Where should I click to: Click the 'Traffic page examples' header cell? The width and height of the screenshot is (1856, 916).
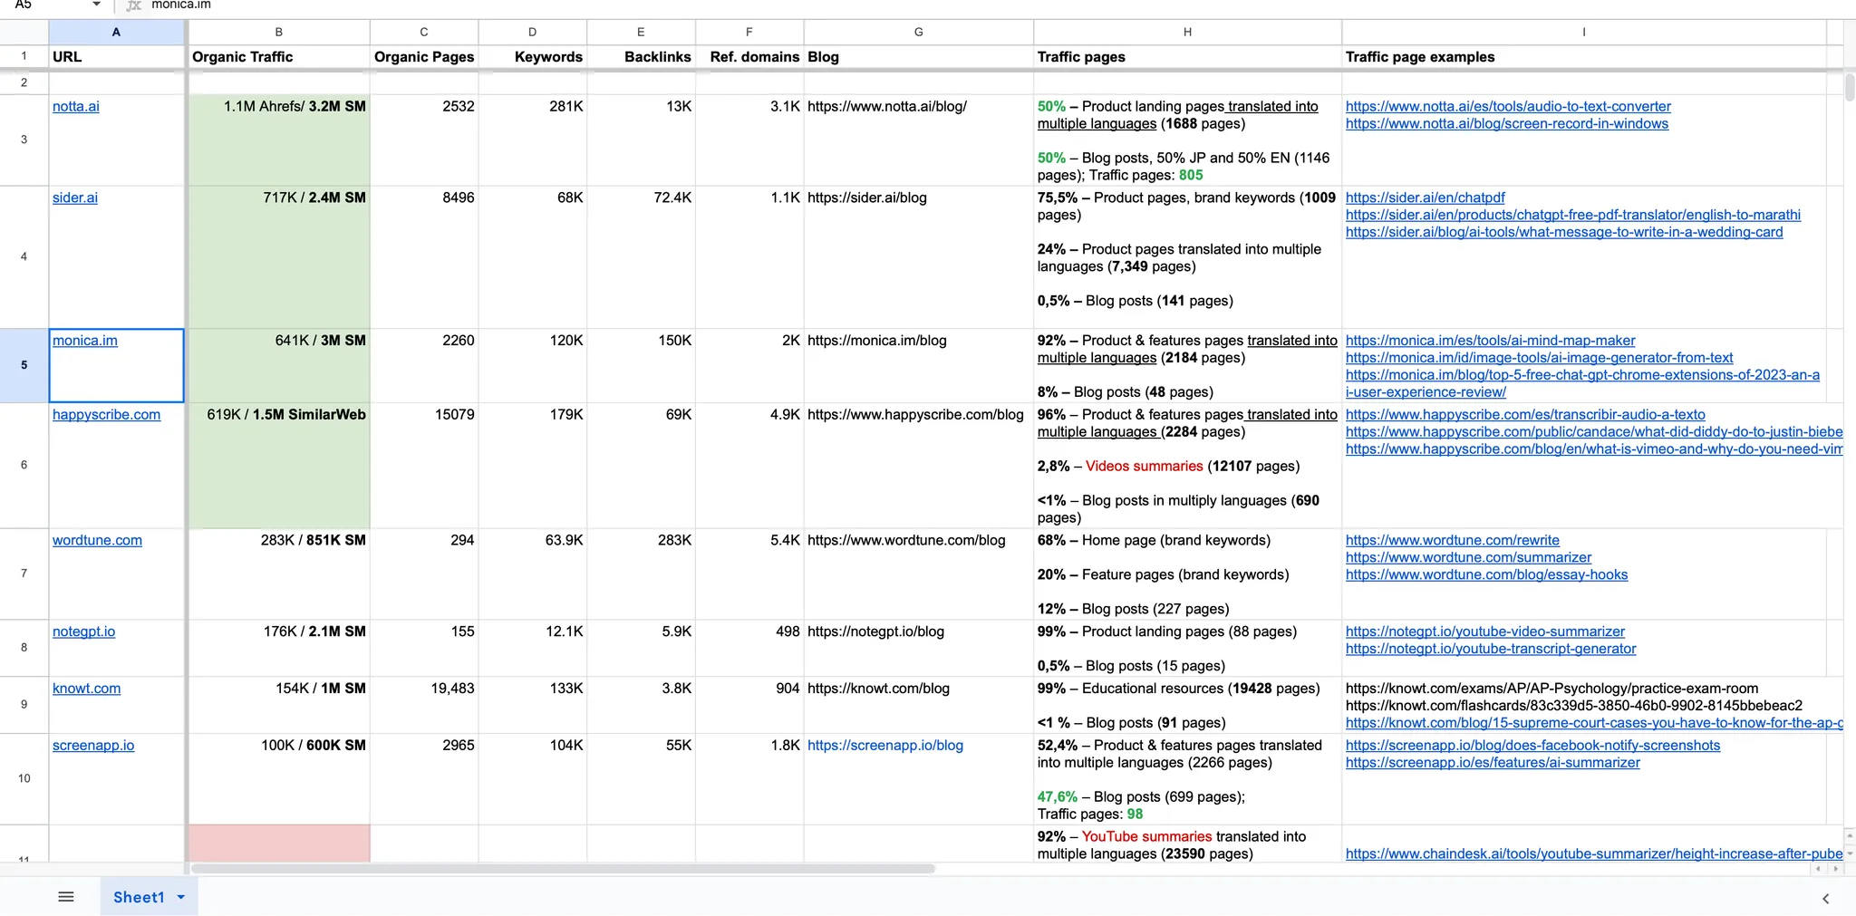(1584, 57)
